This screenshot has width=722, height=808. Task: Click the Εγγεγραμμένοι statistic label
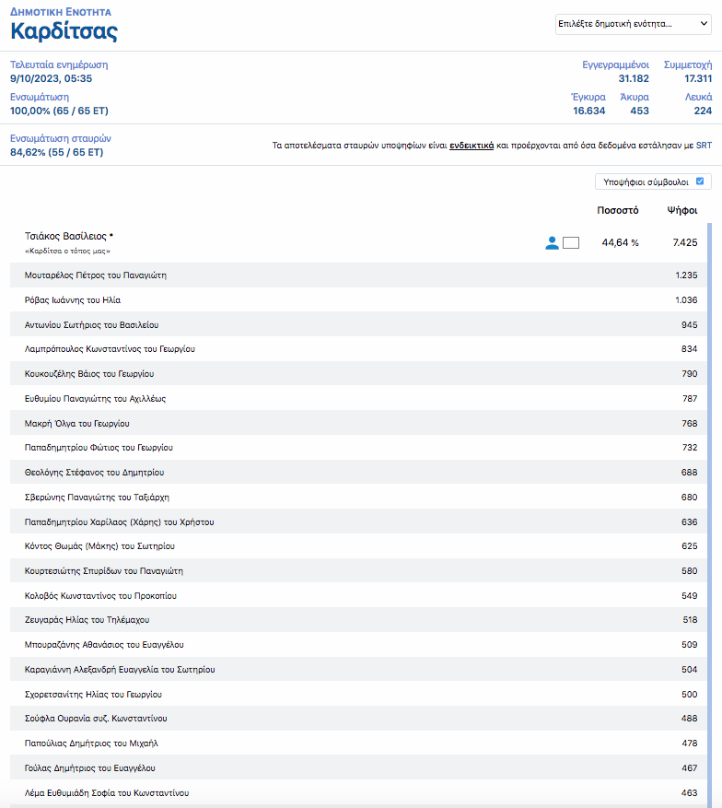pyautogui.click(x=615, y=64)
